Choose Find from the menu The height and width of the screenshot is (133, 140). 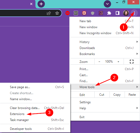point(105,81)
